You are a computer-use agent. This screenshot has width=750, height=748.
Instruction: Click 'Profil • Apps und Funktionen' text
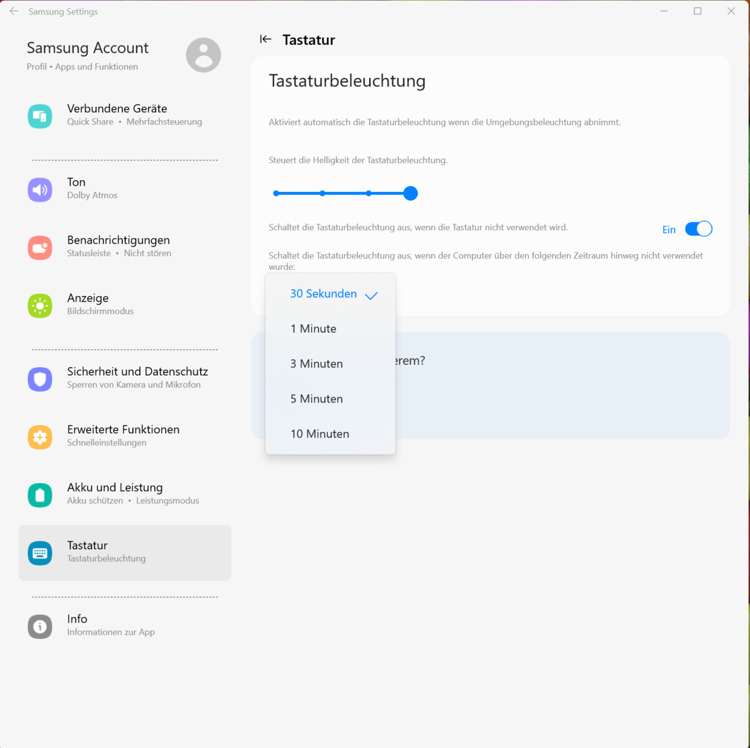[x=82, y=67]
